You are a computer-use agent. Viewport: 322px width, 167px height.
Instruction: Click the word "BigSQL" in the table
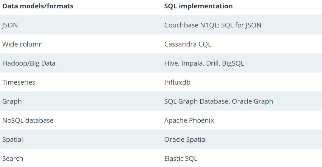(233, 63)
